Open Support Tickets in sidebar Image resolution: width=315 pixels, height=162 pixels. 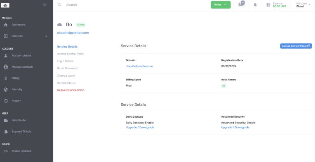point(21,132)
